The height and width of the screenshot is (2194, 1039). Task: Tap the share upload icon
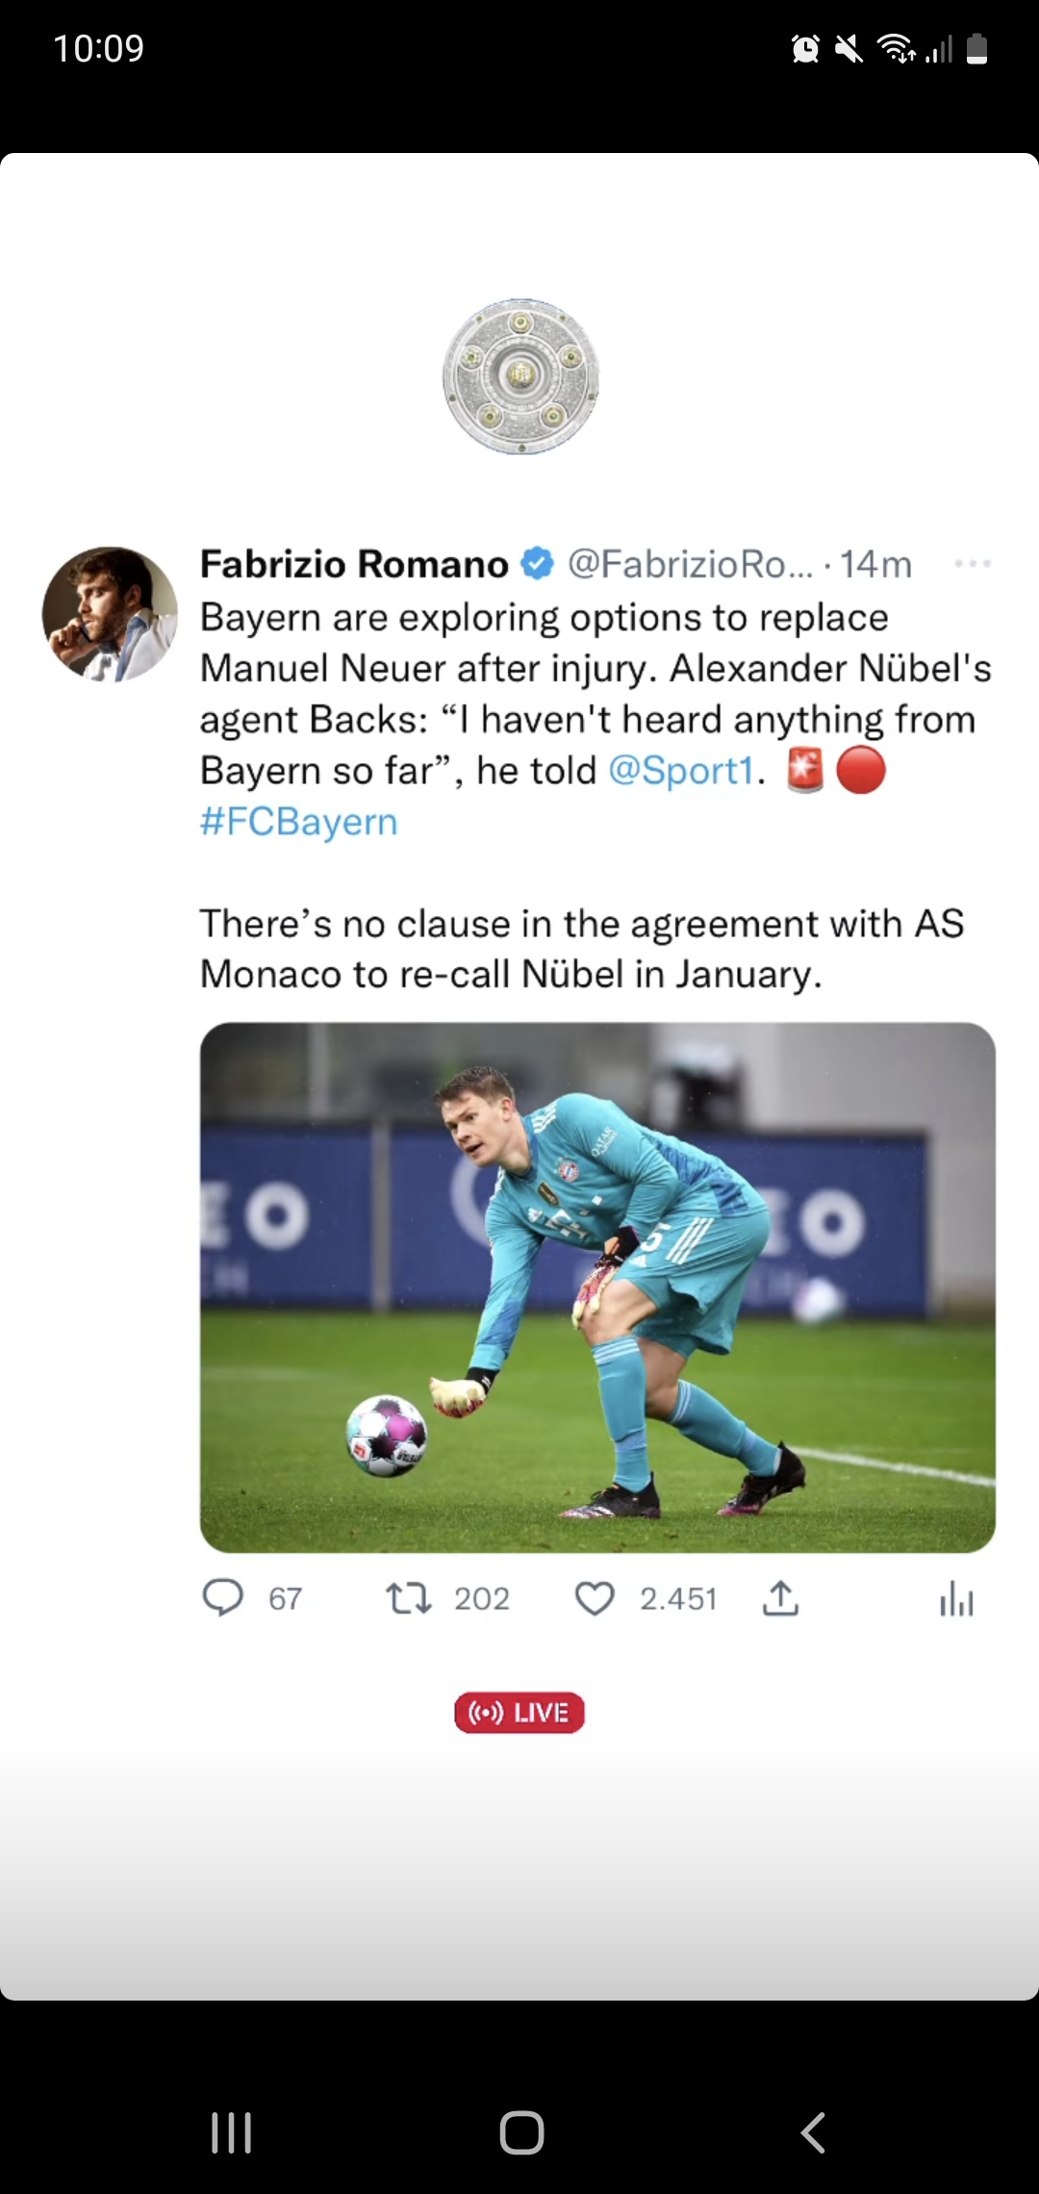tap(780, 1598)
